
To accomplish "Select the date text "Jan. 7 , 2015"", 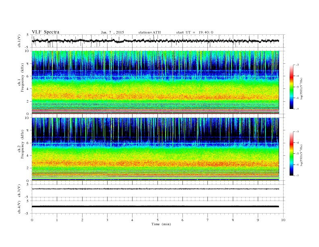I will tap(112, 32).
